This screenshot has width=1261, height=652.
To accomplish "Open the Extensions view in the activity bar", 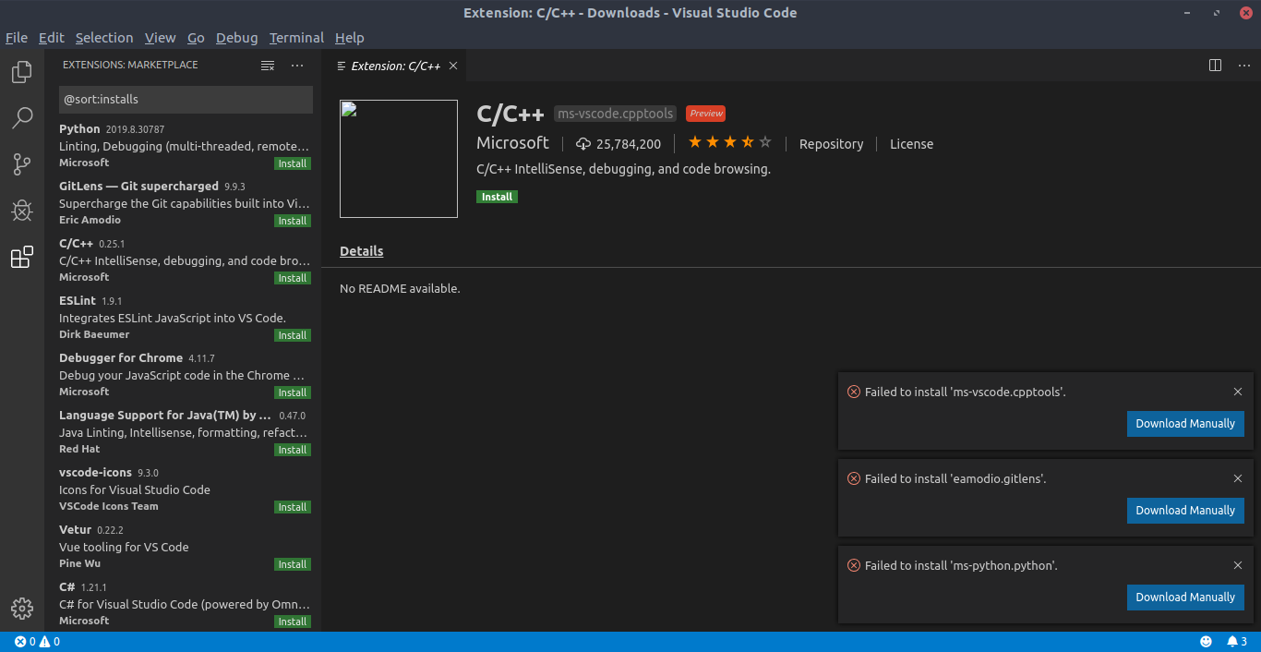I will pyautogui.click(x=22, y=257).
